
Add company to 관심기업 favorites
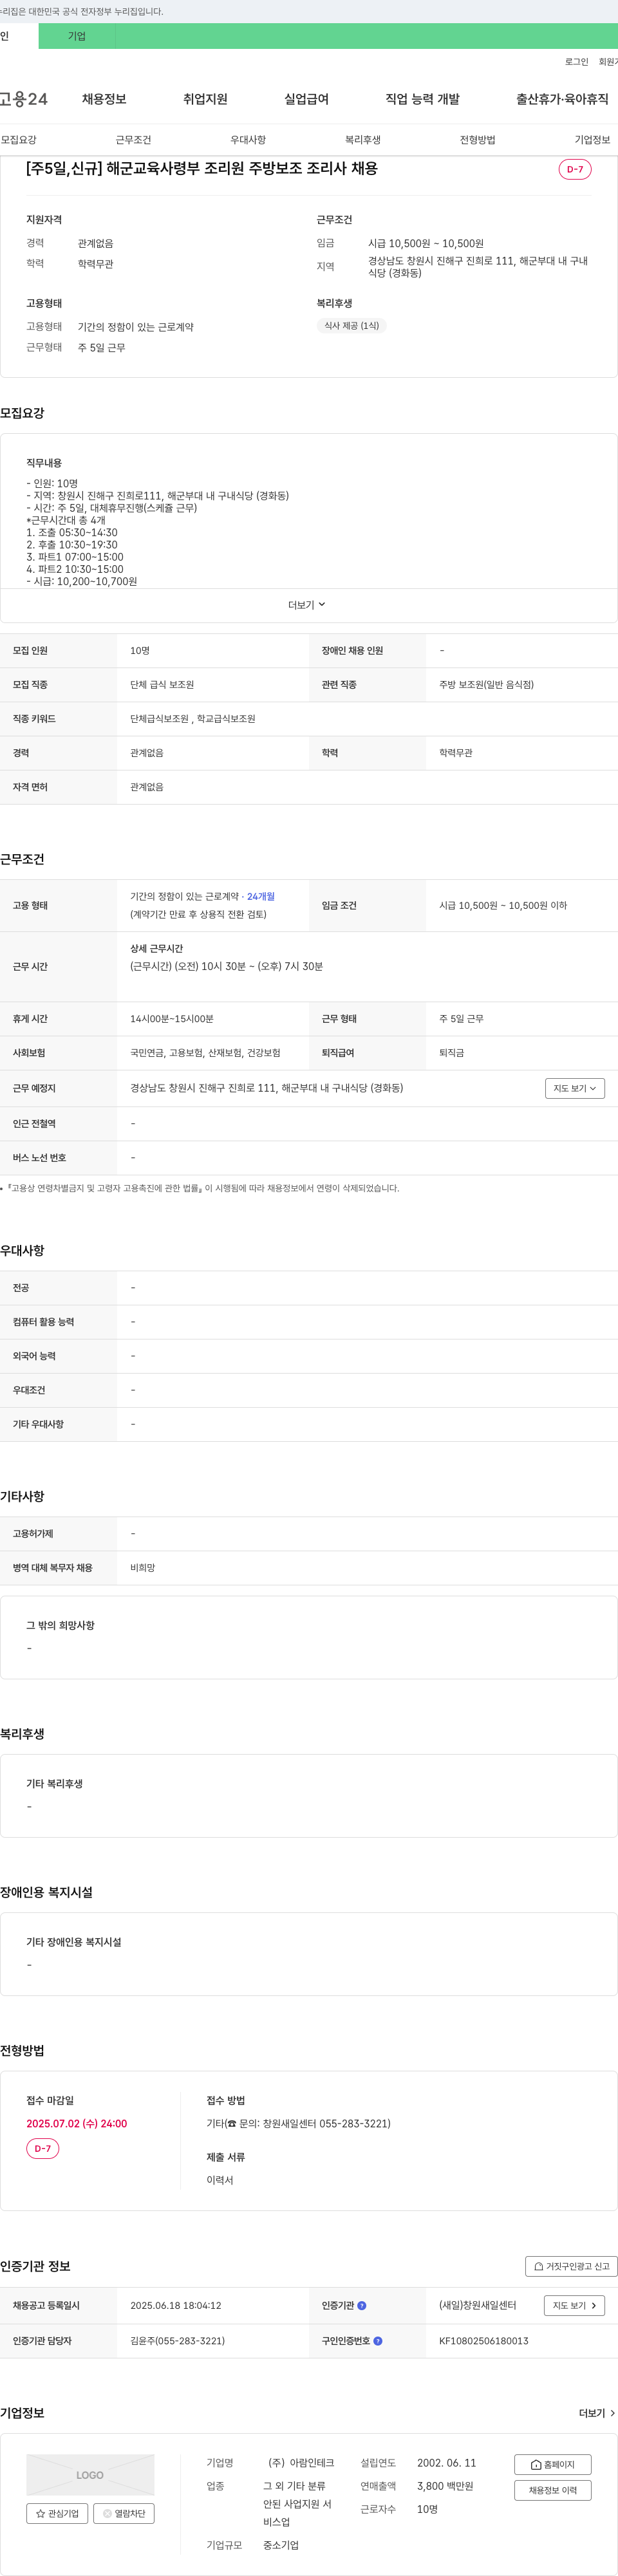coord(57,2513)
